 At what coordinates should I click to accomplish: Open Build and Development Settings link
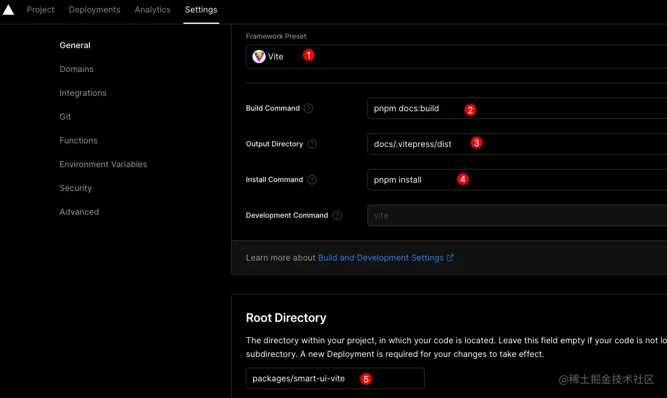click(381, 258)
